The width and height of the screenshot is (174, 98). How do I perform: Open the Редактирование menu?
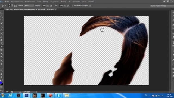[17, 2]
